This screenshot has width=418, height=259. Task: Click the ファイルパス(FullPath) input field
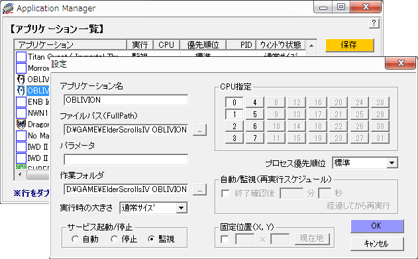pos(126,130)
